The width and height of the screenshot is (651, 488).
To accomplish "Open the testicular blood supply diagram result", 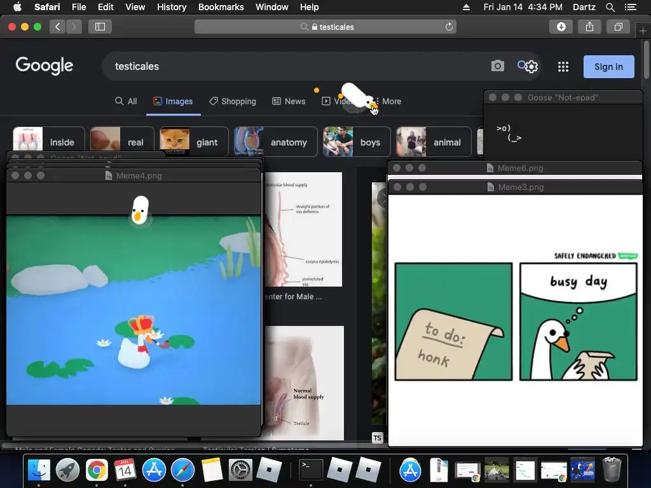I will [x=303, y=229].
